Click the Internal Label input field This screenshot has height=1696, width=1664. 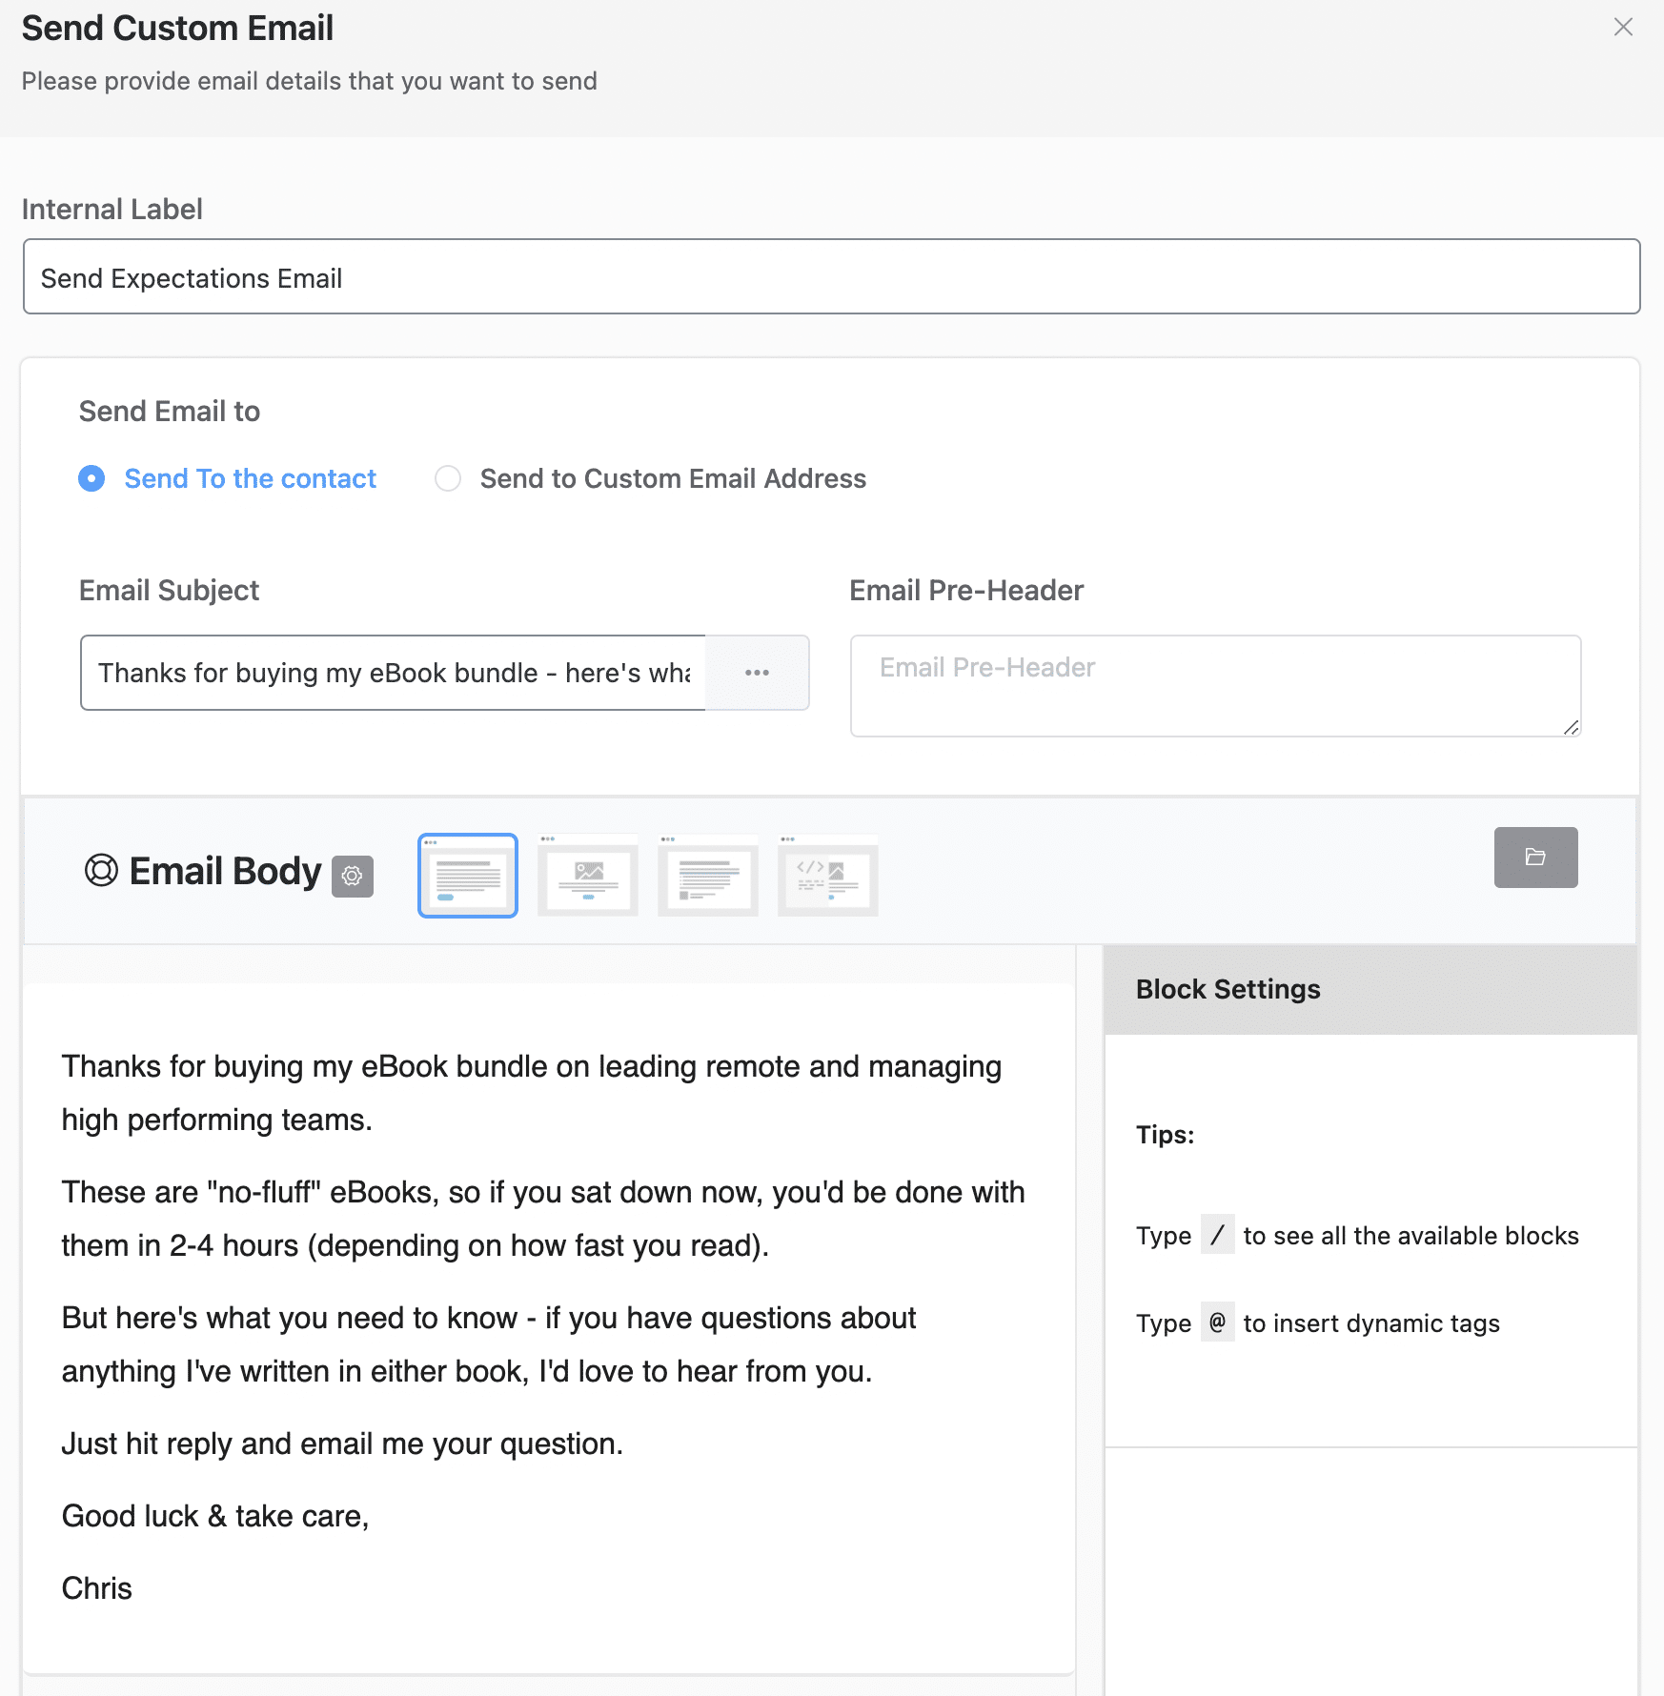[x=831, y=277]
